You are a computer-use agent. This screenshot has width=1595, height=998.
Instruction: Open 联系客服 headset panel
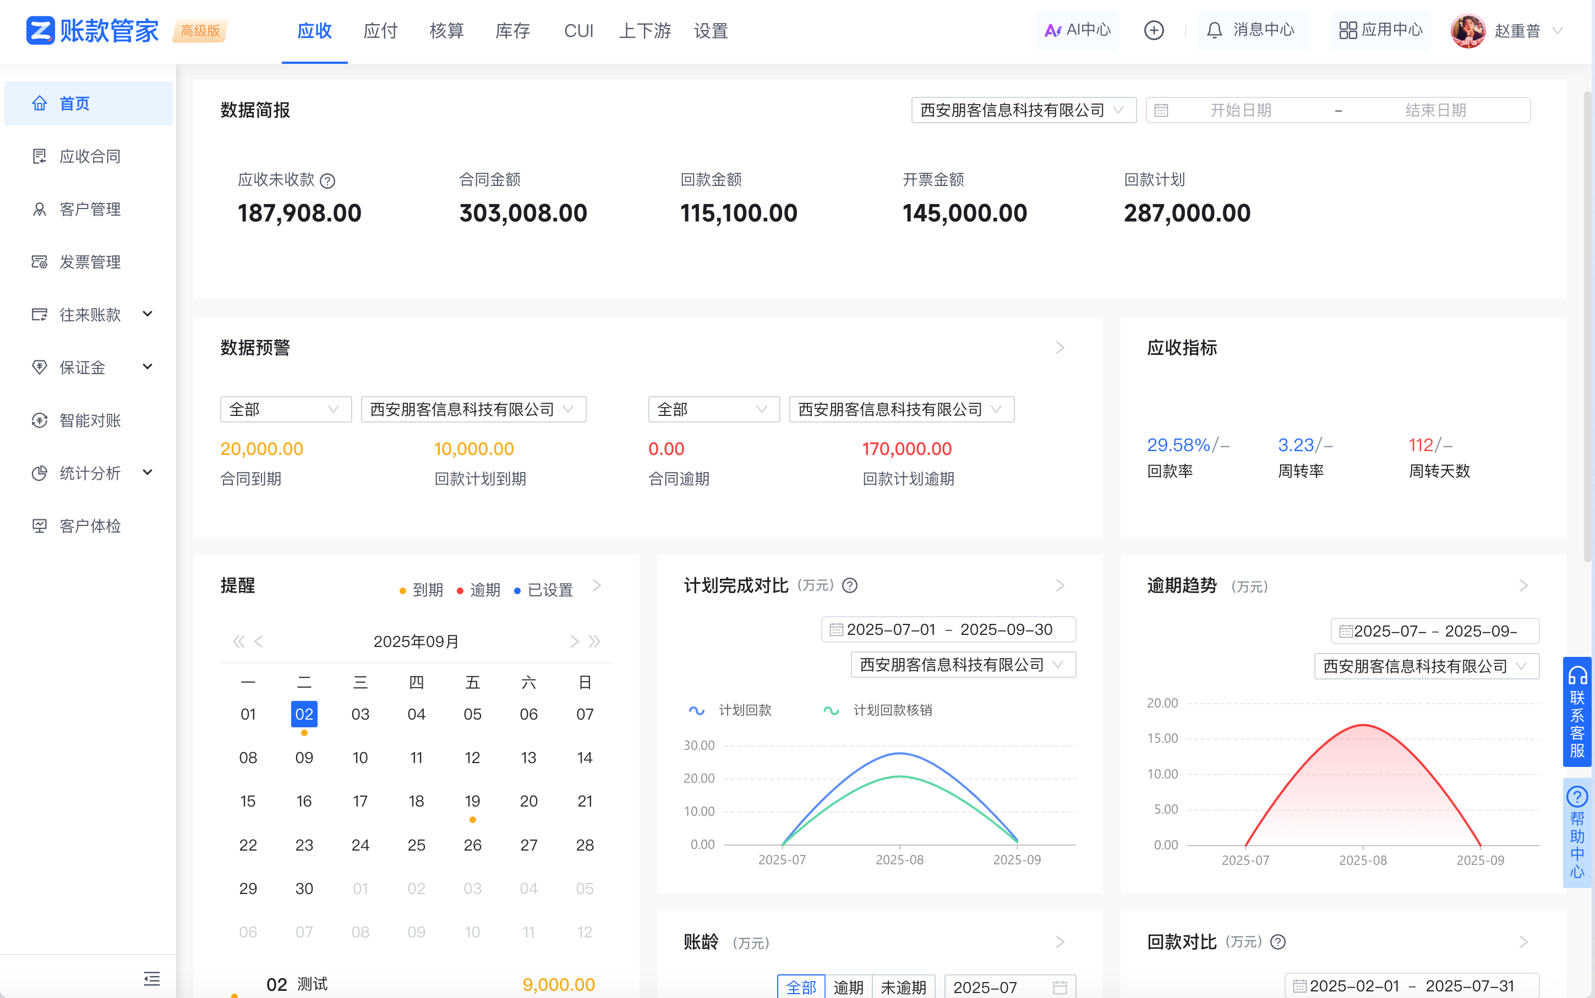(1577, 711)
